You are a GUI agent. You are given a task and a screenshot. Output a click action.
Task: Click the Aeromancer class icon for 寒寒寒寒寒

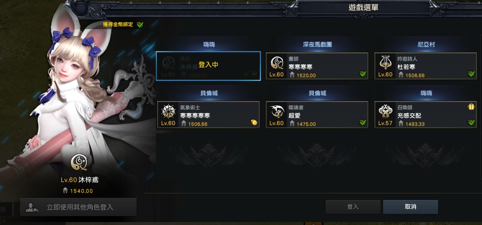click(x=168, y=112)
